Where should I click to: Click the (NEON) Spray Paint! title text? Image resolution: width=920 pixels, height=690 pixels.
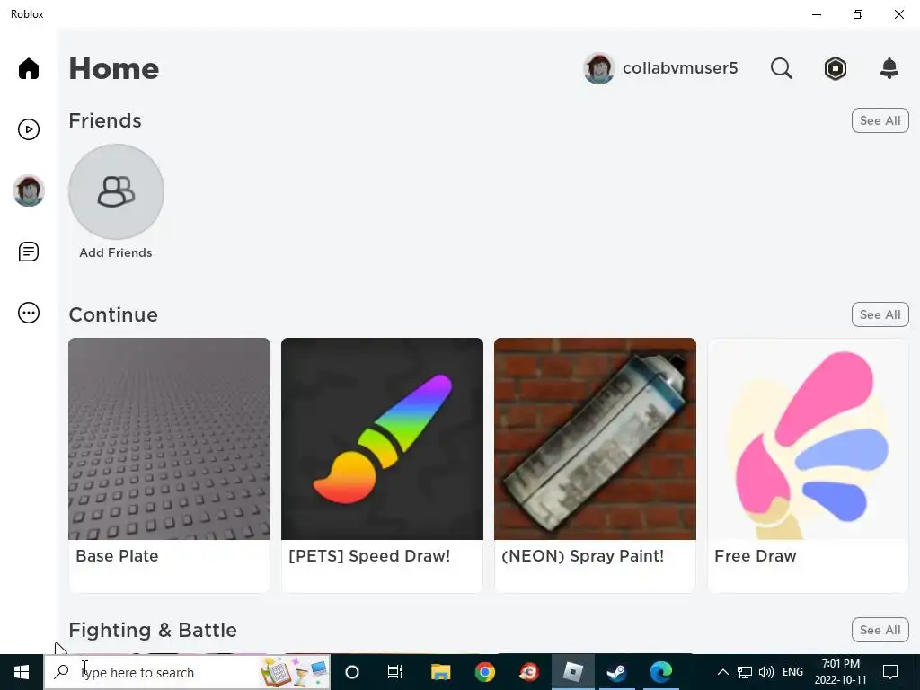(582, 555)
